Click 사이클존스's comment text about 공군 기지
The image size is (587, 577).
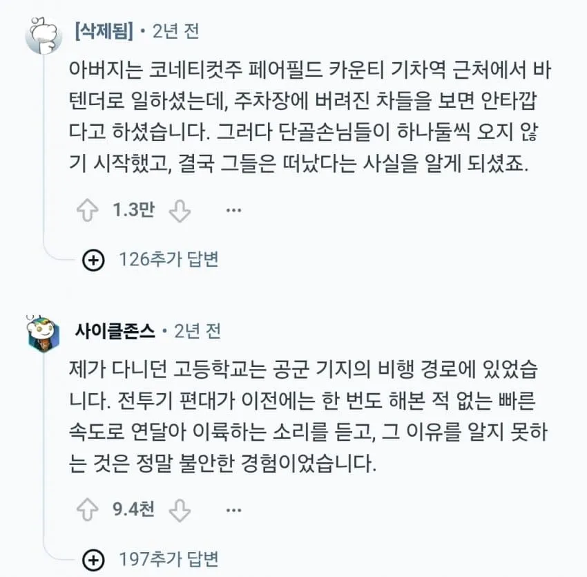(308, 416)
